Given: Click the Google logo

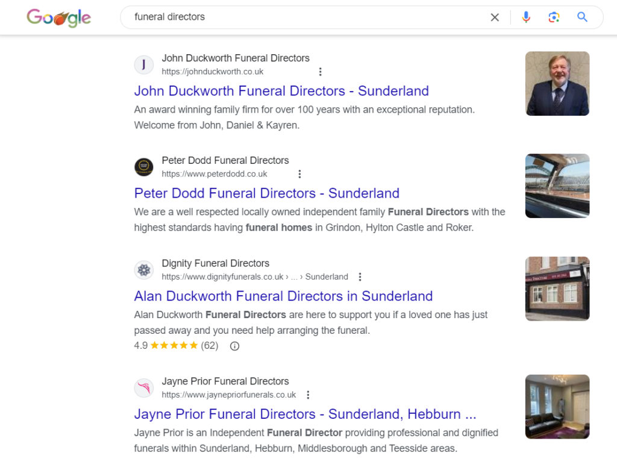Looking at the screenshot, I should (x=59, y=17).
